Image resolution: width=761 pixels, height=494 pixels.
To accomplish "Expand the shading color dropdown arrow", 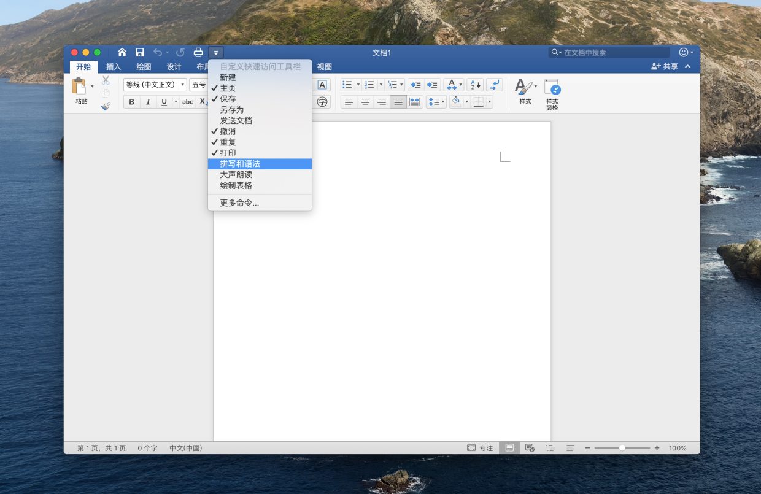I will [x=466, y=102].
